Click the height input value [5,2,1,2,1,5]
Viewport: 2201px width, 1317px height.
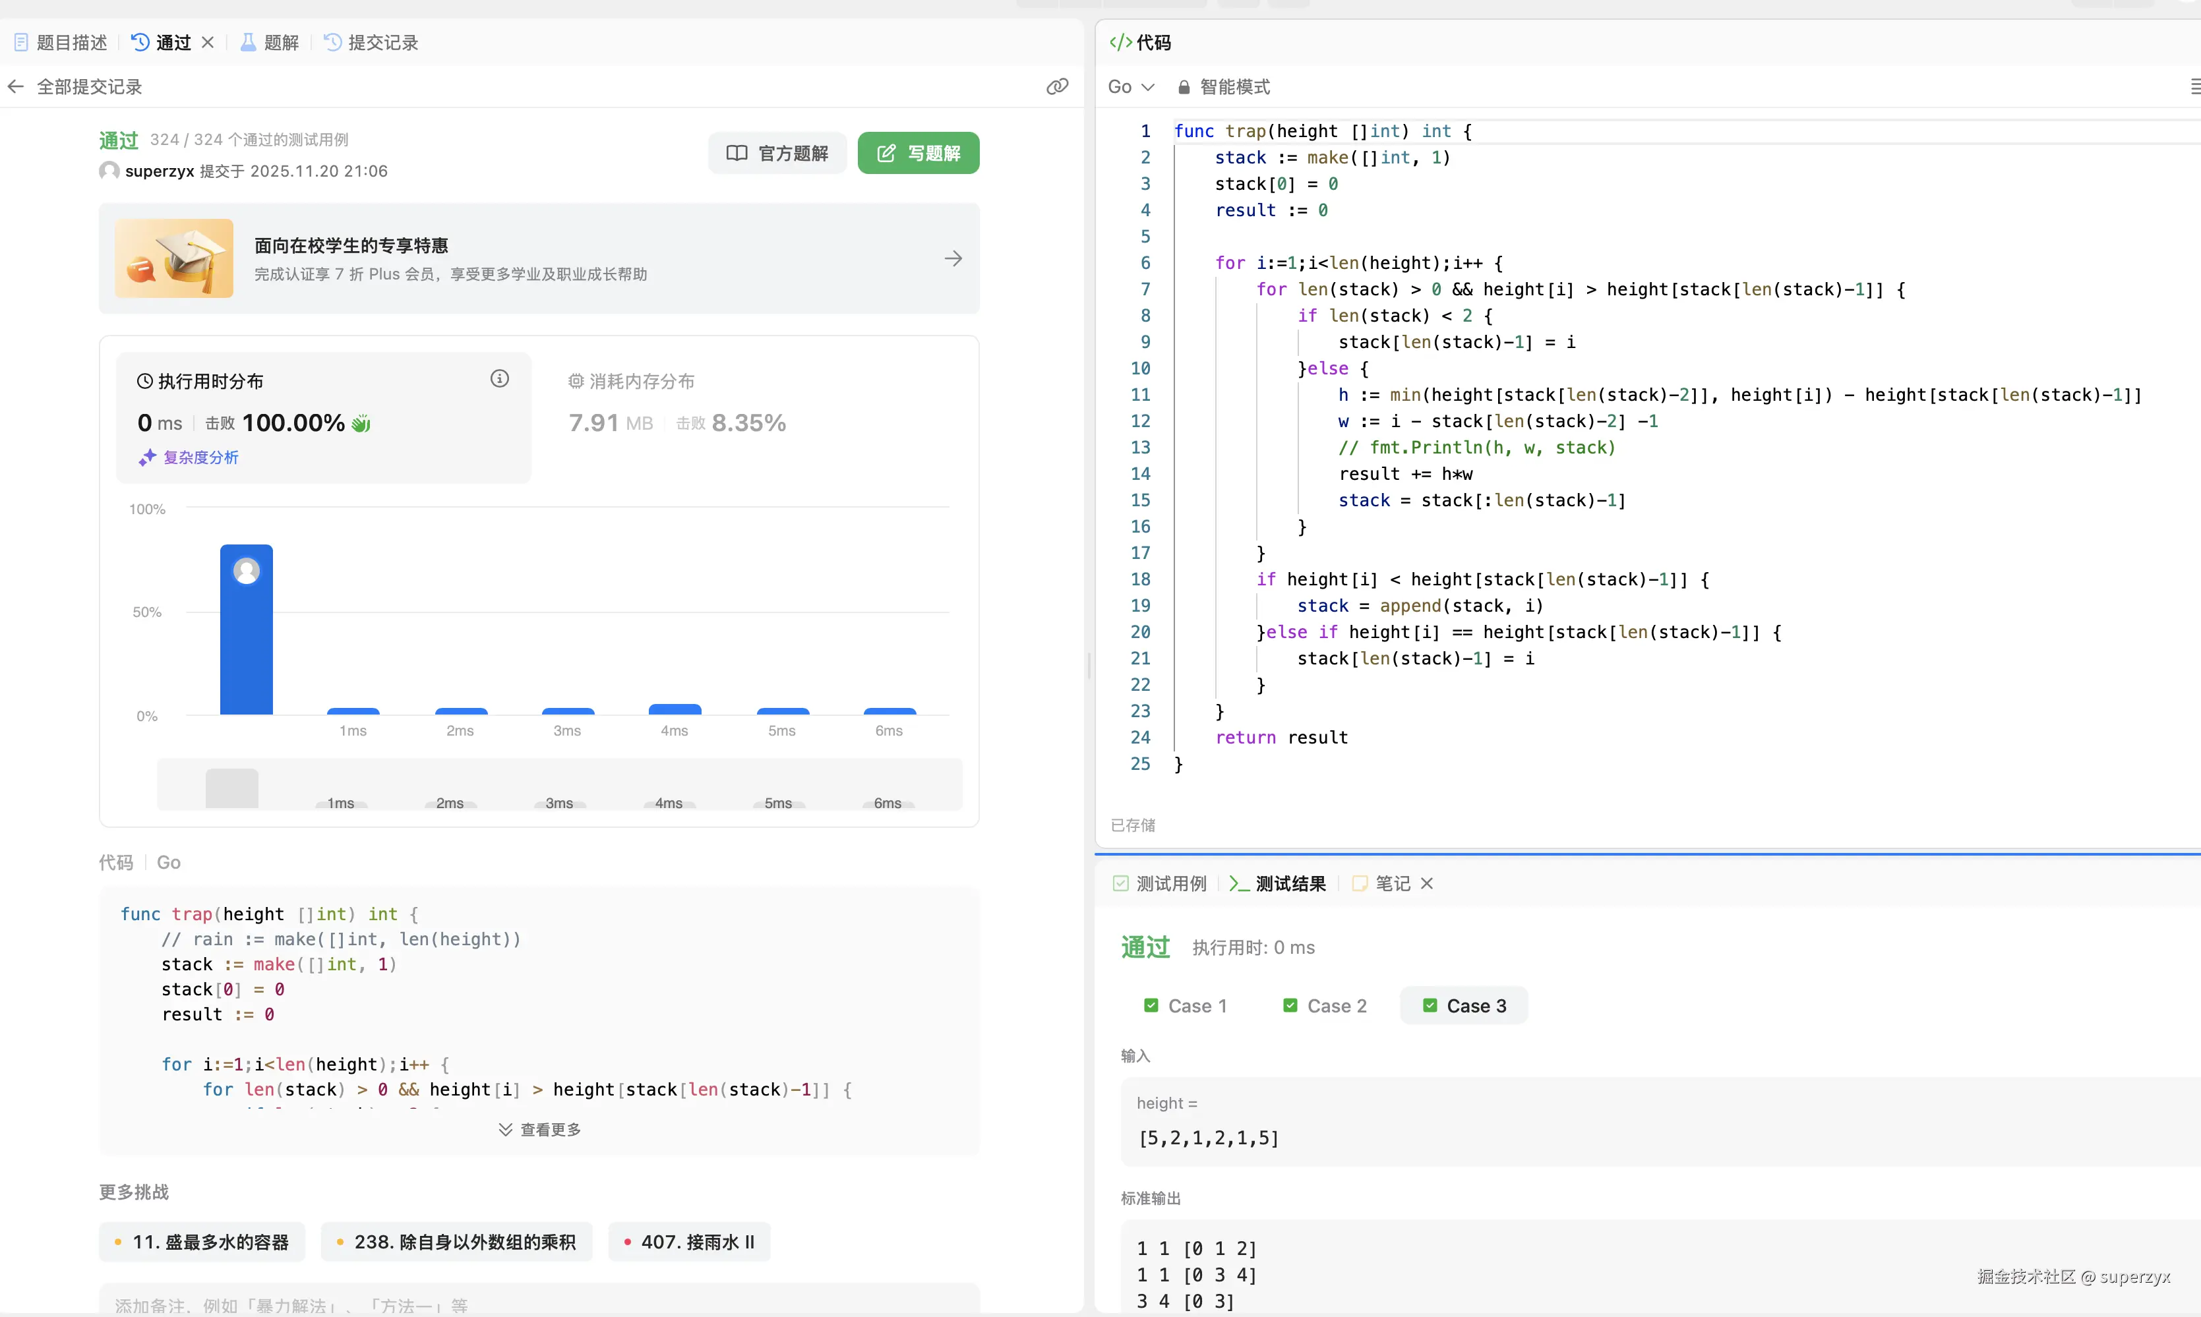(1209, 1138)
